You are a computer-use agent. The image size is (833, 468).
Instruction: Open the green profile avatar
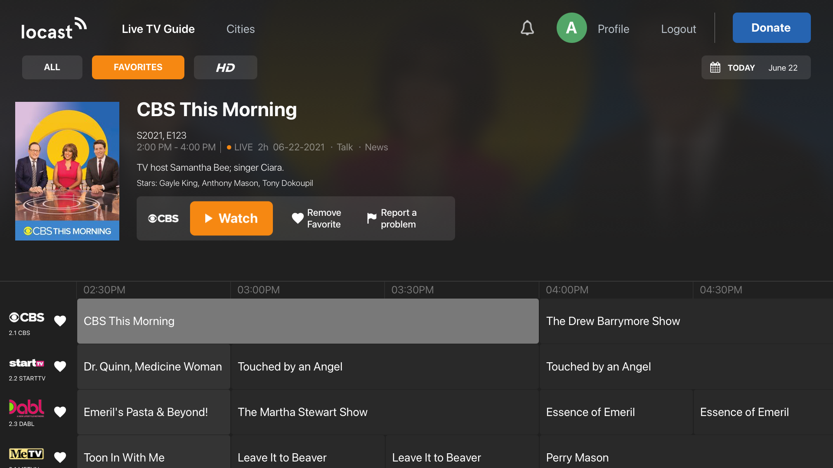571,28
